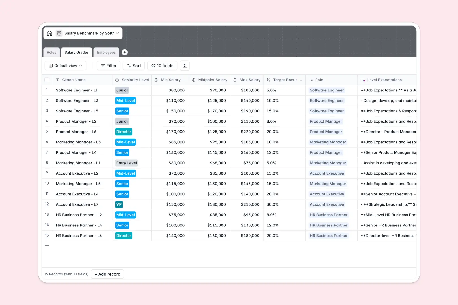Click the select icon on Seniority Level header
The height and width of the screenshot is (305, 458).
(x=117, y=80)
